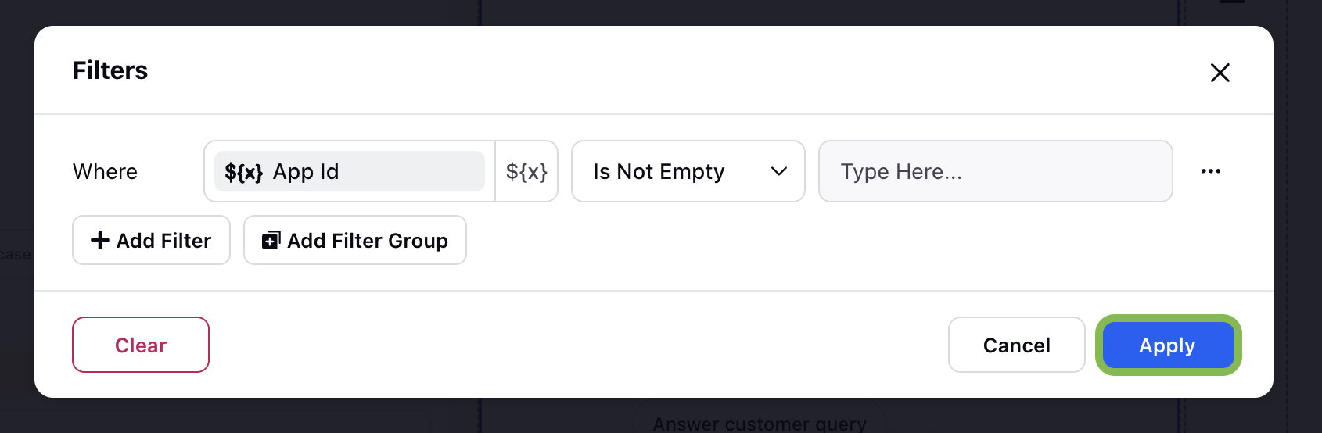
Task: Focus the Type Here value input
Action: (995, 171)
